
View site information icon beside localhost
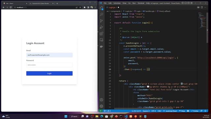coord(15,7)
